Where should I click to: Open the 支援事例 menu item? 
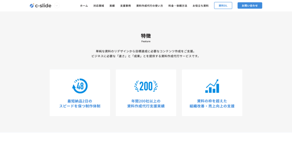point(125,6)
